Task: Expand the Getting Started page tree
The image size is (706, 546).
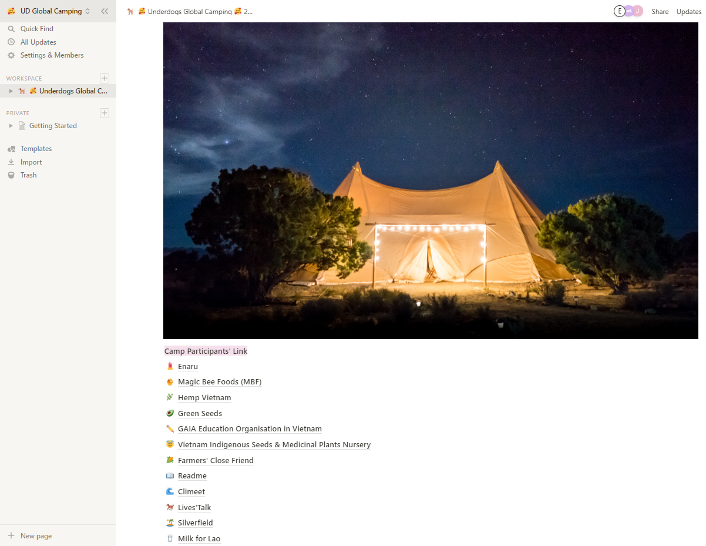Action: coord(11,126)
